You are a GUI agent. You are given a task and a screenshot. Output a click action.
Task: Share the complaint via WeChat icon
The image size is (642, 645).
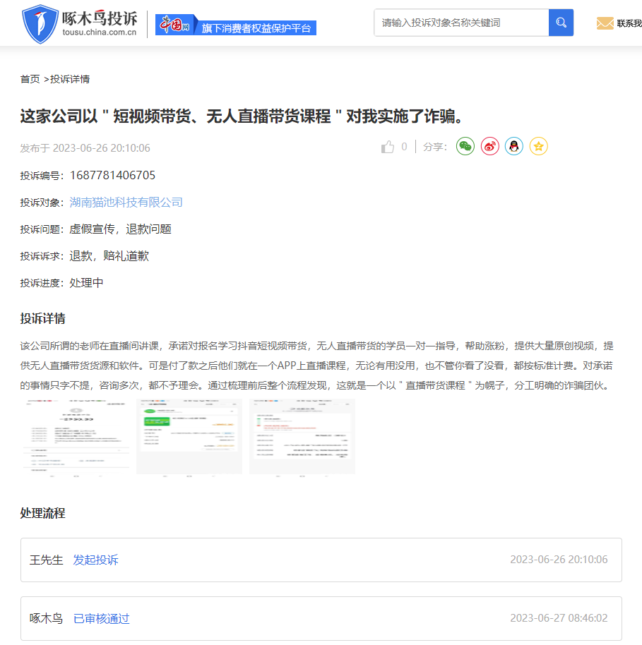tap(465, 146)
